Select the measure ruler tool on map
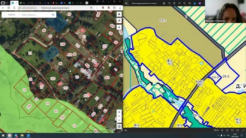This screenshot has height=138, width=246. point(119,21)
